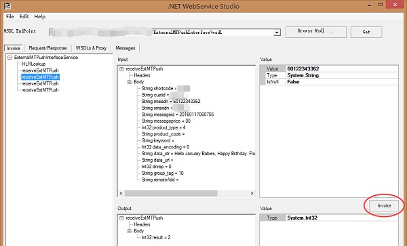Select String messageprice = 00 row
The width and height of the screenshot is (407, 246).
click(166, 121)
